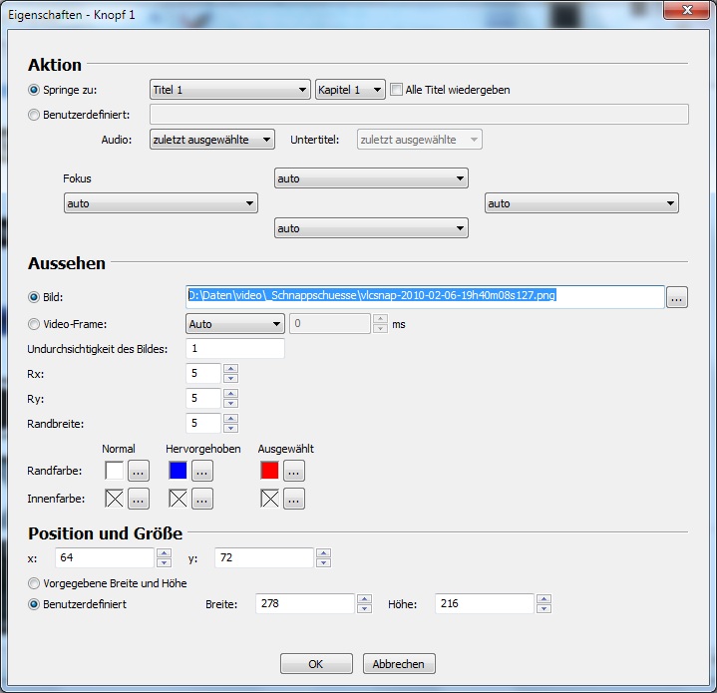Enable Alle Titel wiedergeben checkbox
The image size is (717, 693).
click(397, 90)
